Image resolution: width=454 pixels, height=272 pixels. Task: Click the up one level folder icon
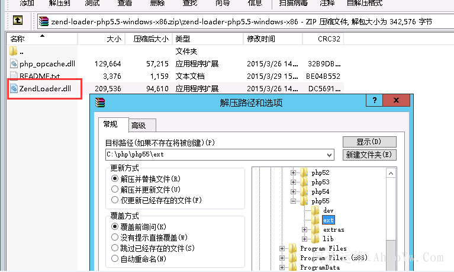click(18, 21)
